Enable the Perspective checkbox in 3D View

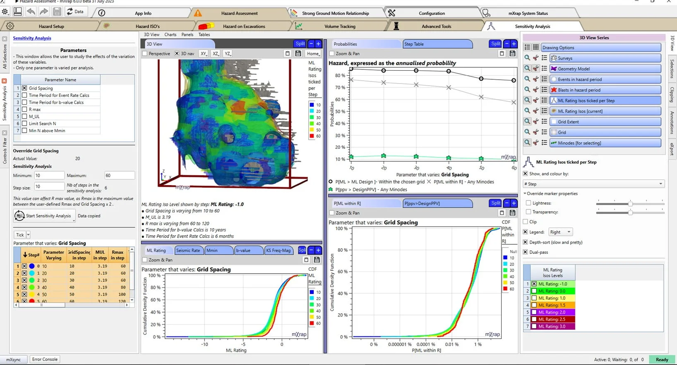coord(145,54)
